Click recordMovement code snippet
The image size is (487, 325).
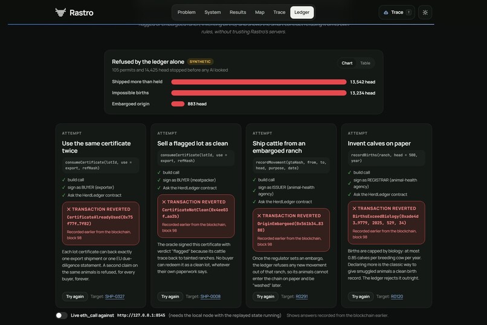(x=291, y=165)
